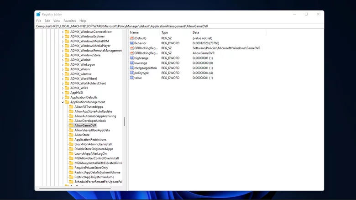Click the Registry Editor app icon in title bar
Screen dimensions: 356x200
click(x=39, y=14)
